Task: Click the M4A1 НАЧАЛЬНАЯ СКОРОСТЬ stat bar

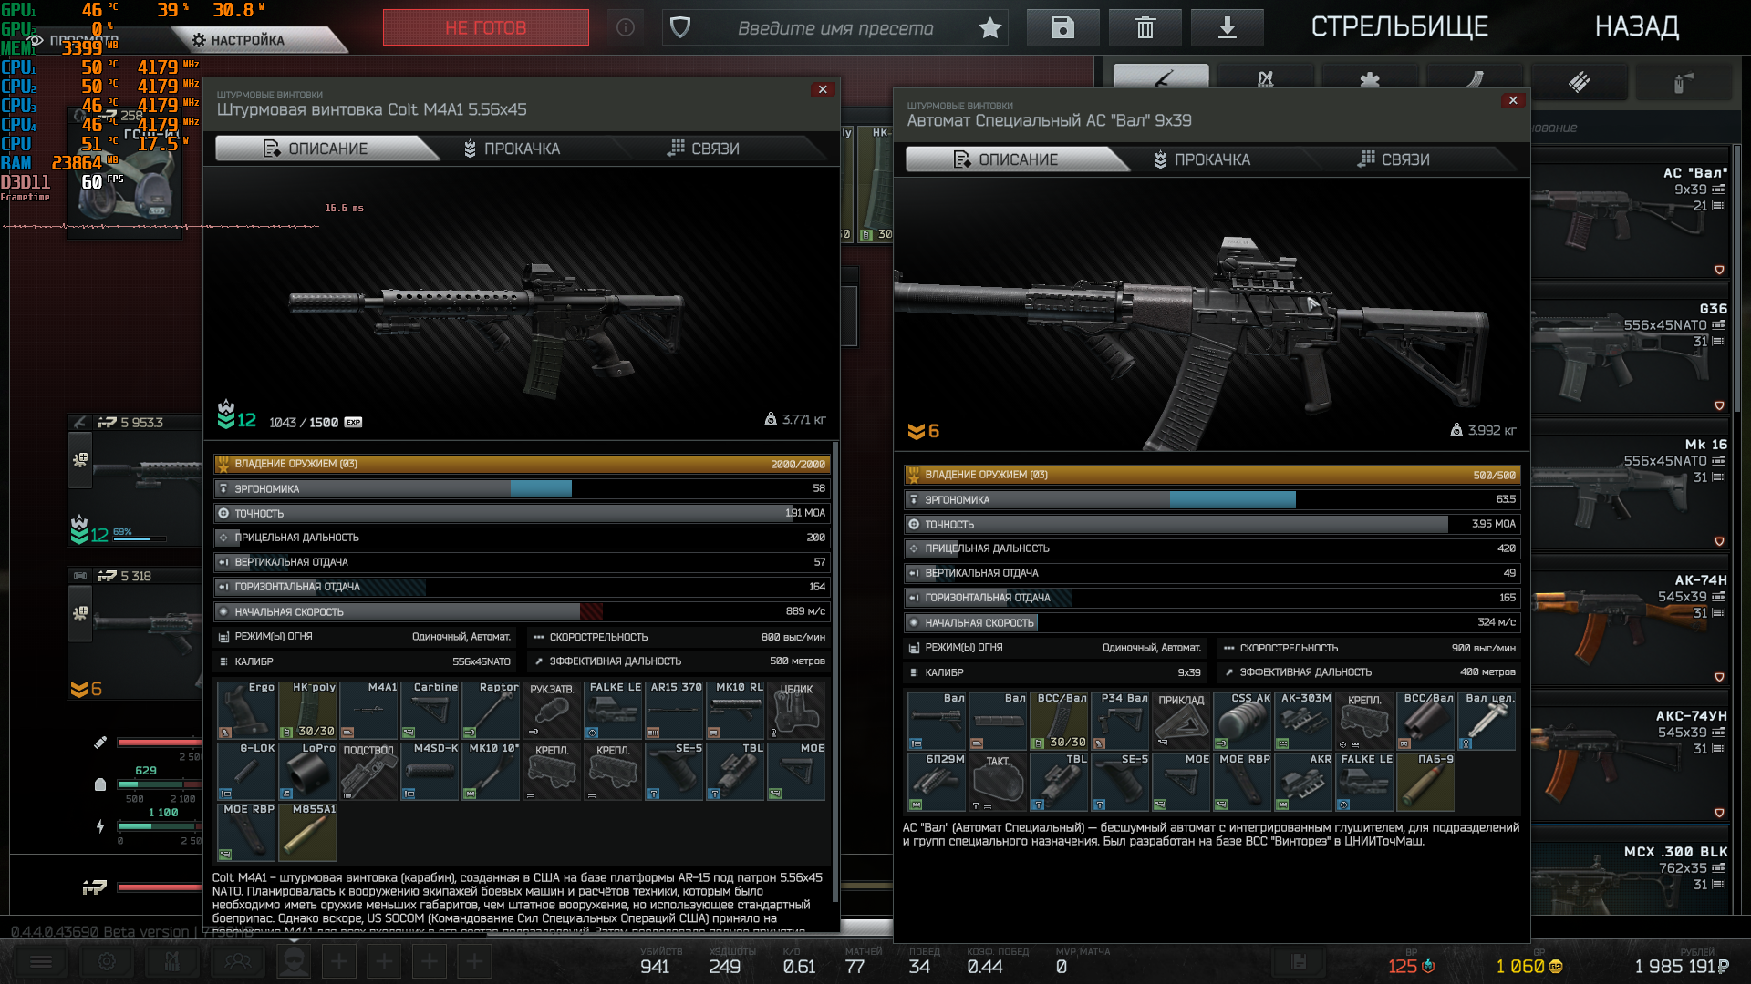Action: click(x=523, y=611)
